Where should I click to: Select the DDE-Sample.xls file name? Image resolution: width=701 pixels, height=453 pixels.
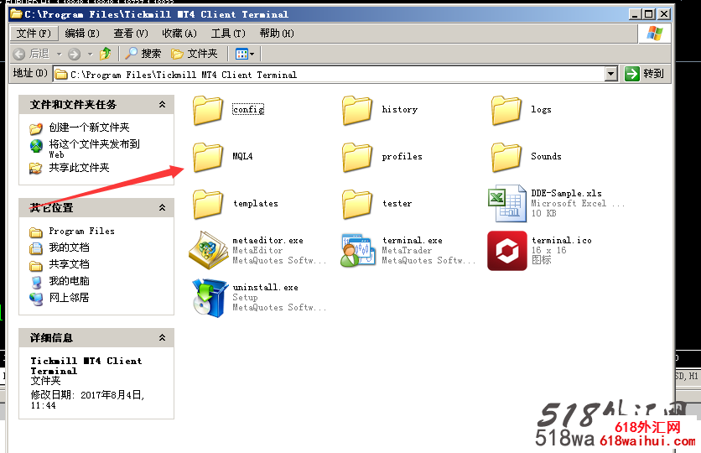click(x=567, y=193)
